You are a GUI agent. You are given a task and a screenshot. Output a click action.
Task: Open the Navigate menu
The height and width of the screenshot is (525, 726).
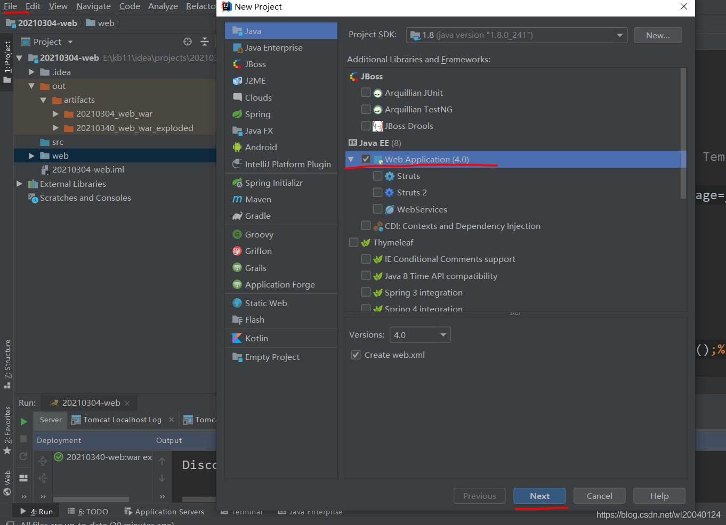[93, 6]
